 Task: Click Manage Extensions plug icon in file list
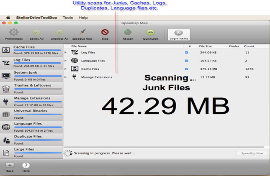pos(75,77)
